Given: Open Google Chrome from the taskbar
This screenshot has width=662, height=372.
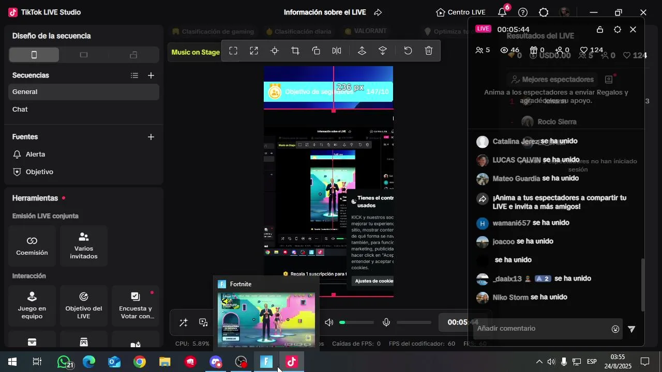Looking at the screenshot, I should point(140,362).
